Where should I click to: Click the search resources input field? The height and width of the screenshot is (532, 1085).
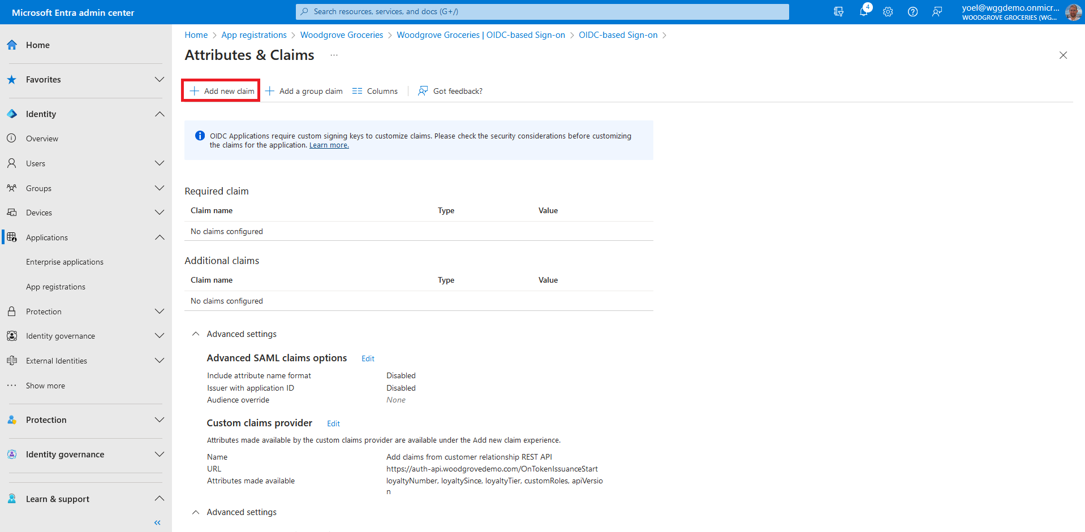(x=542, y=12)
